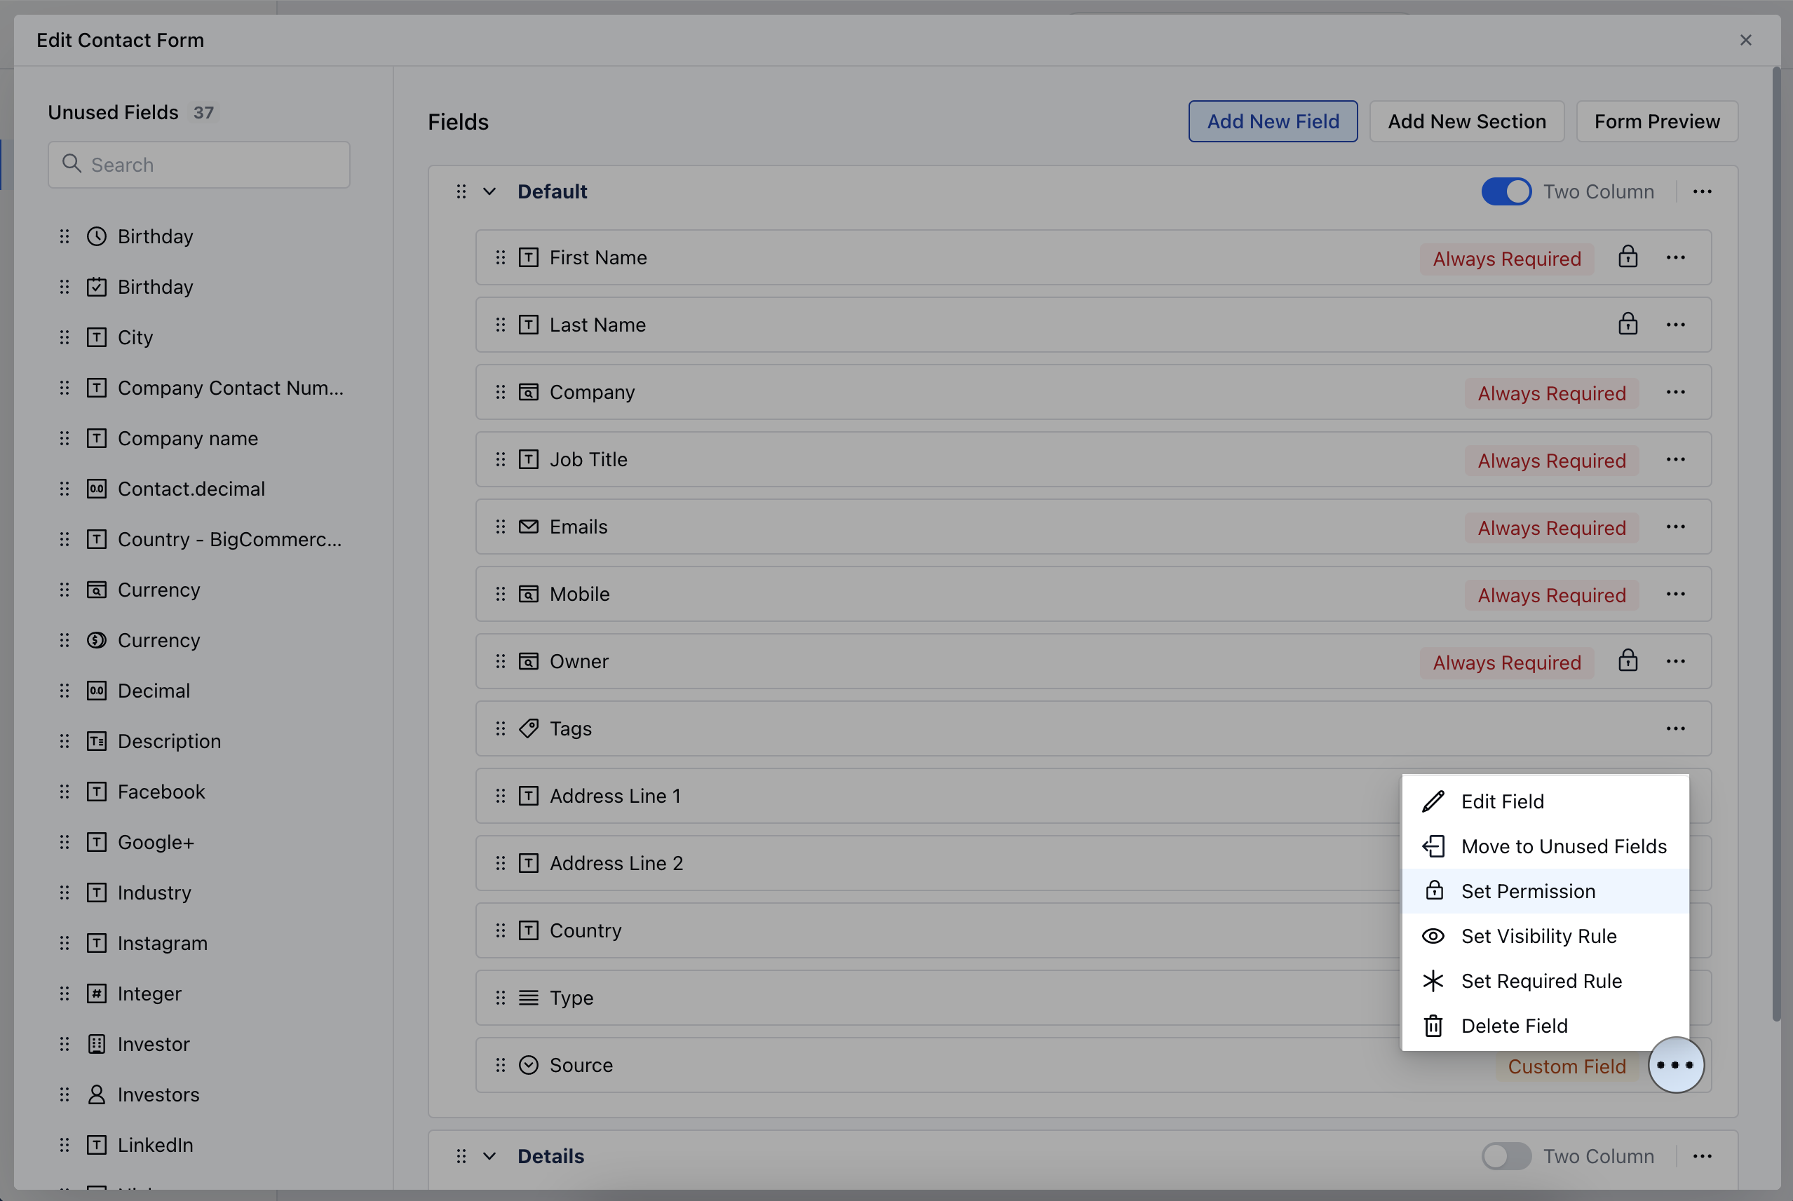The height and width of the screenshot is (1201, 1793).
Task: Select Set Visibility Rule option
Action: coord(1538,936)
